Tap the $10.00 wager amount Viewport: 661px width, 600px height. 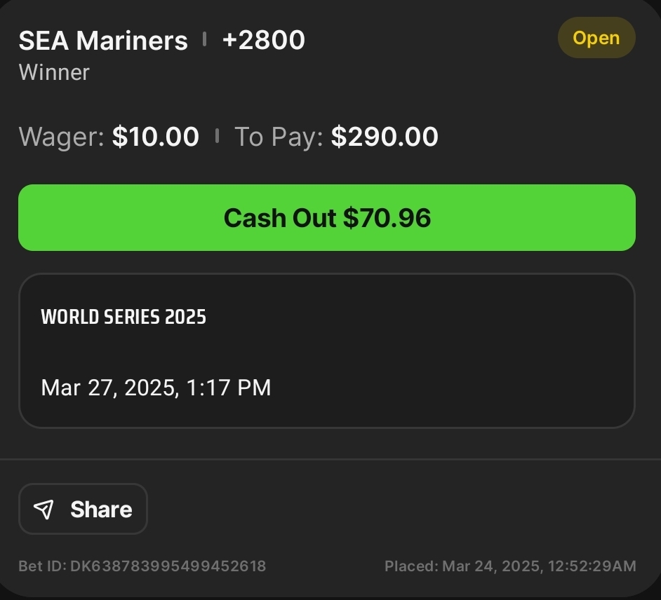pos(155,137)
